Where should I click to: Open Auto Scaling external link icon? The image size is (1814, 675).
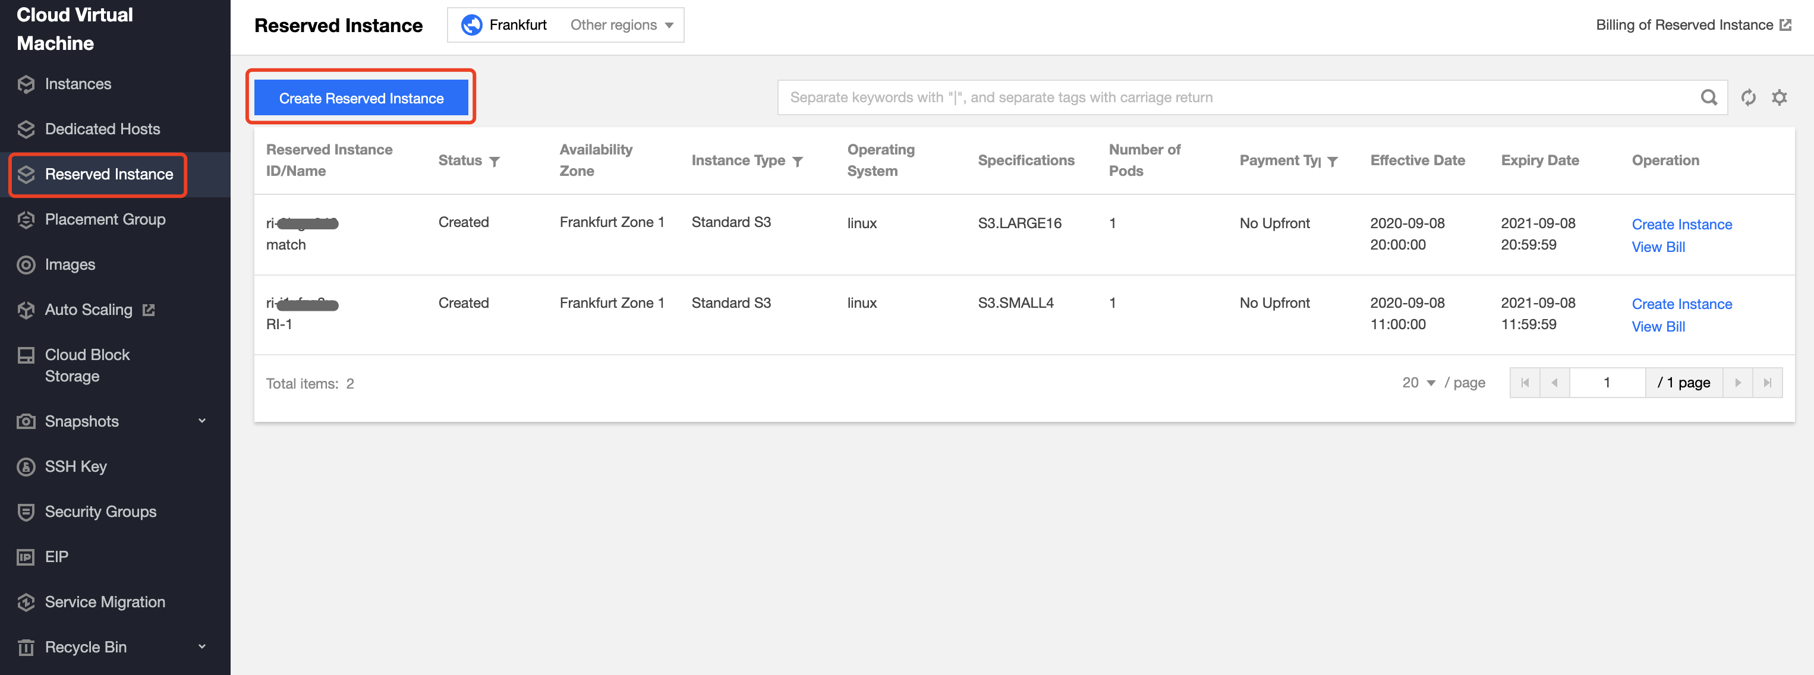point(149,310)
